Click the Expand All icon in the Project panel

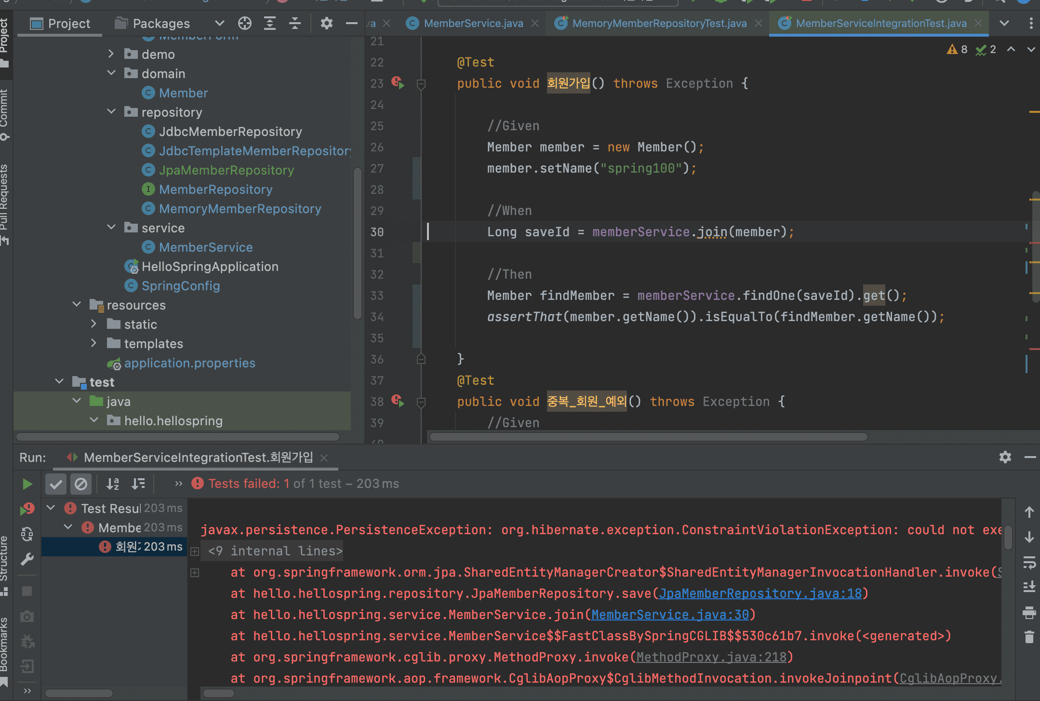click(x=270, y=23)
